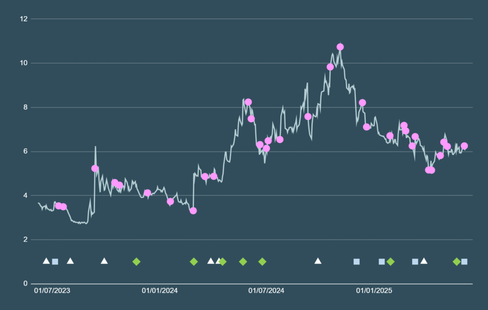Click pink dot just below 4 after 01/01/2024
The image size is (488, 310).
(170, 202)
